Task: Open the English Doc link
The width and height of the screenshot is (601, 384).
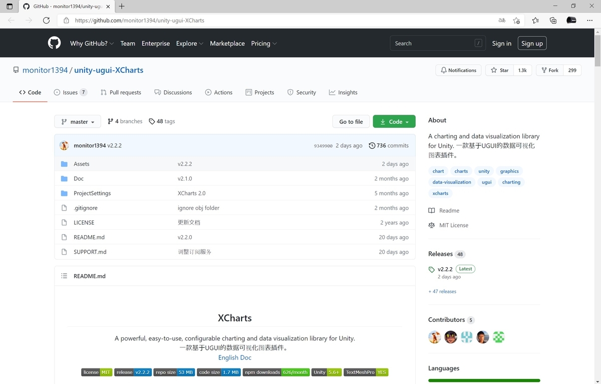Action: (x=234, y=357)
